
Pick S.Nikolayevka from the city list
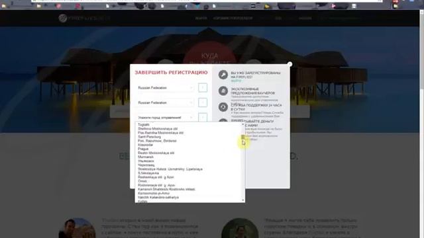(148, 173)
